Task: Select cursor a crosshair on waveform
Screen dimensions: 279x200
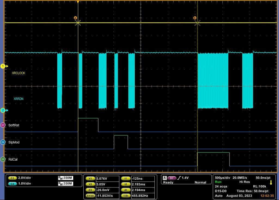Action: [78, 23]
